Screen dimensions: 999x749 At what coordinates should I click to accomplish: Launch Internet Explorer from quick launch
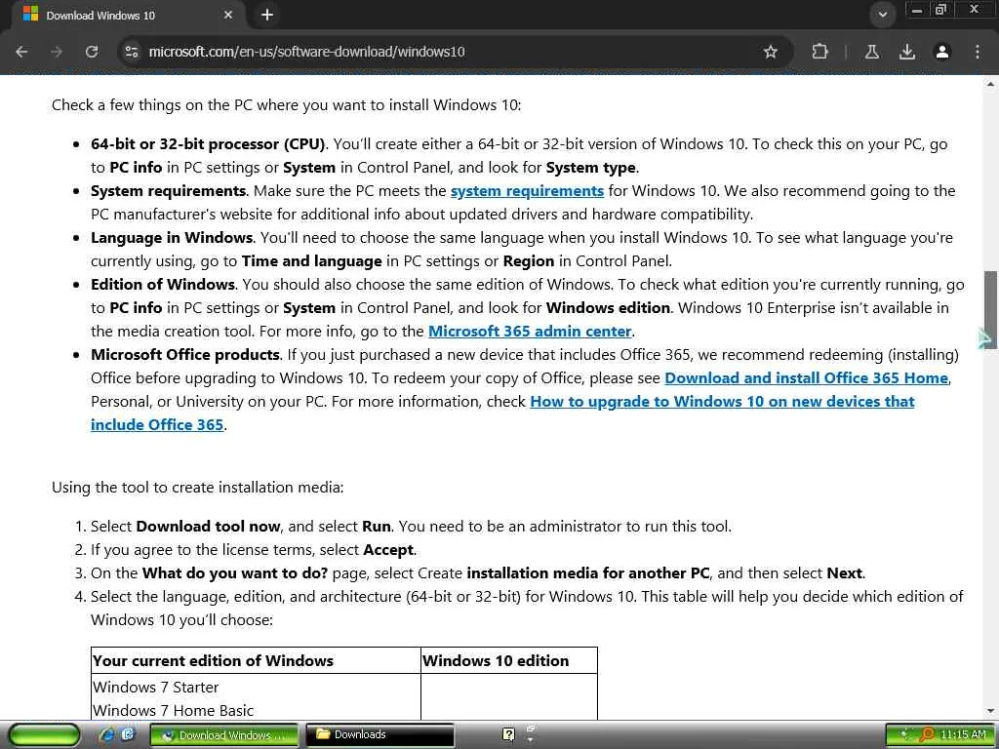tap(107, 735)
